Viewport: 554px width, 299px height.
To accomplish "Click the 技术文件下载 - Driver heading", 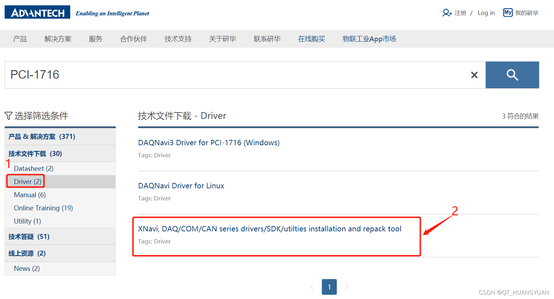I will [x=182, y=116].
